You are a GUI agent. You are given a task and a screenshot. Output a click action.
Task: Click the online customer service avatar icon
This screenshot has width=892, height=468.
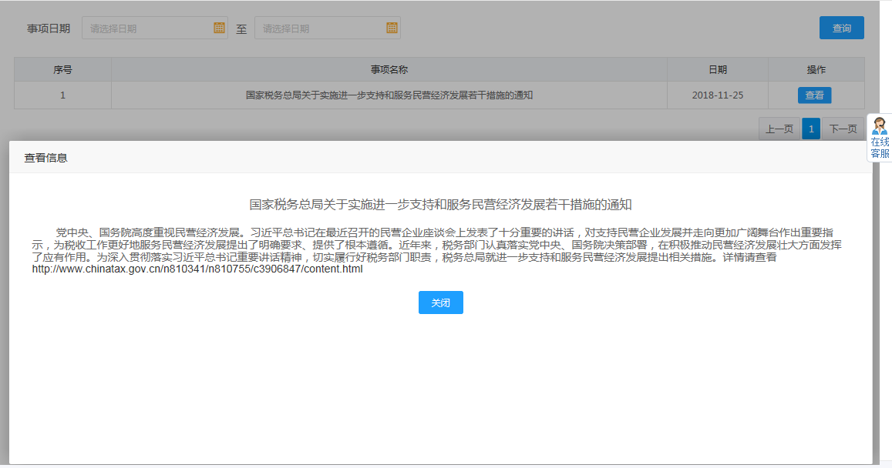(880, 127)
